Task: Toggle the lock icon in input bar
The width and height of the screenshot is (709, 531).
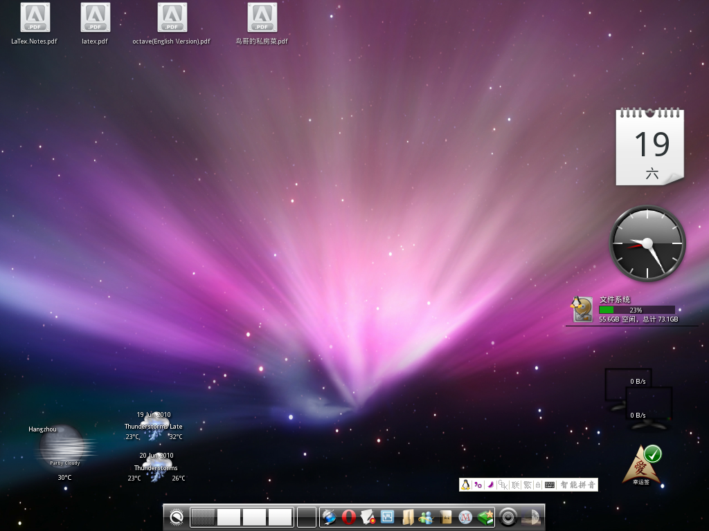Action: (538, 485)
